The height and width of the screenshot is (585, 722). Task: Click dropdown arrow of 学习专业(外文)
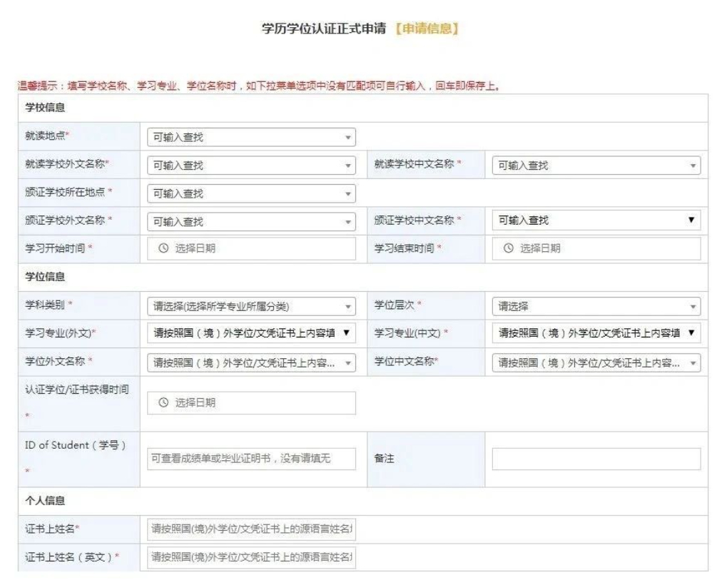[x=347, y=332]
